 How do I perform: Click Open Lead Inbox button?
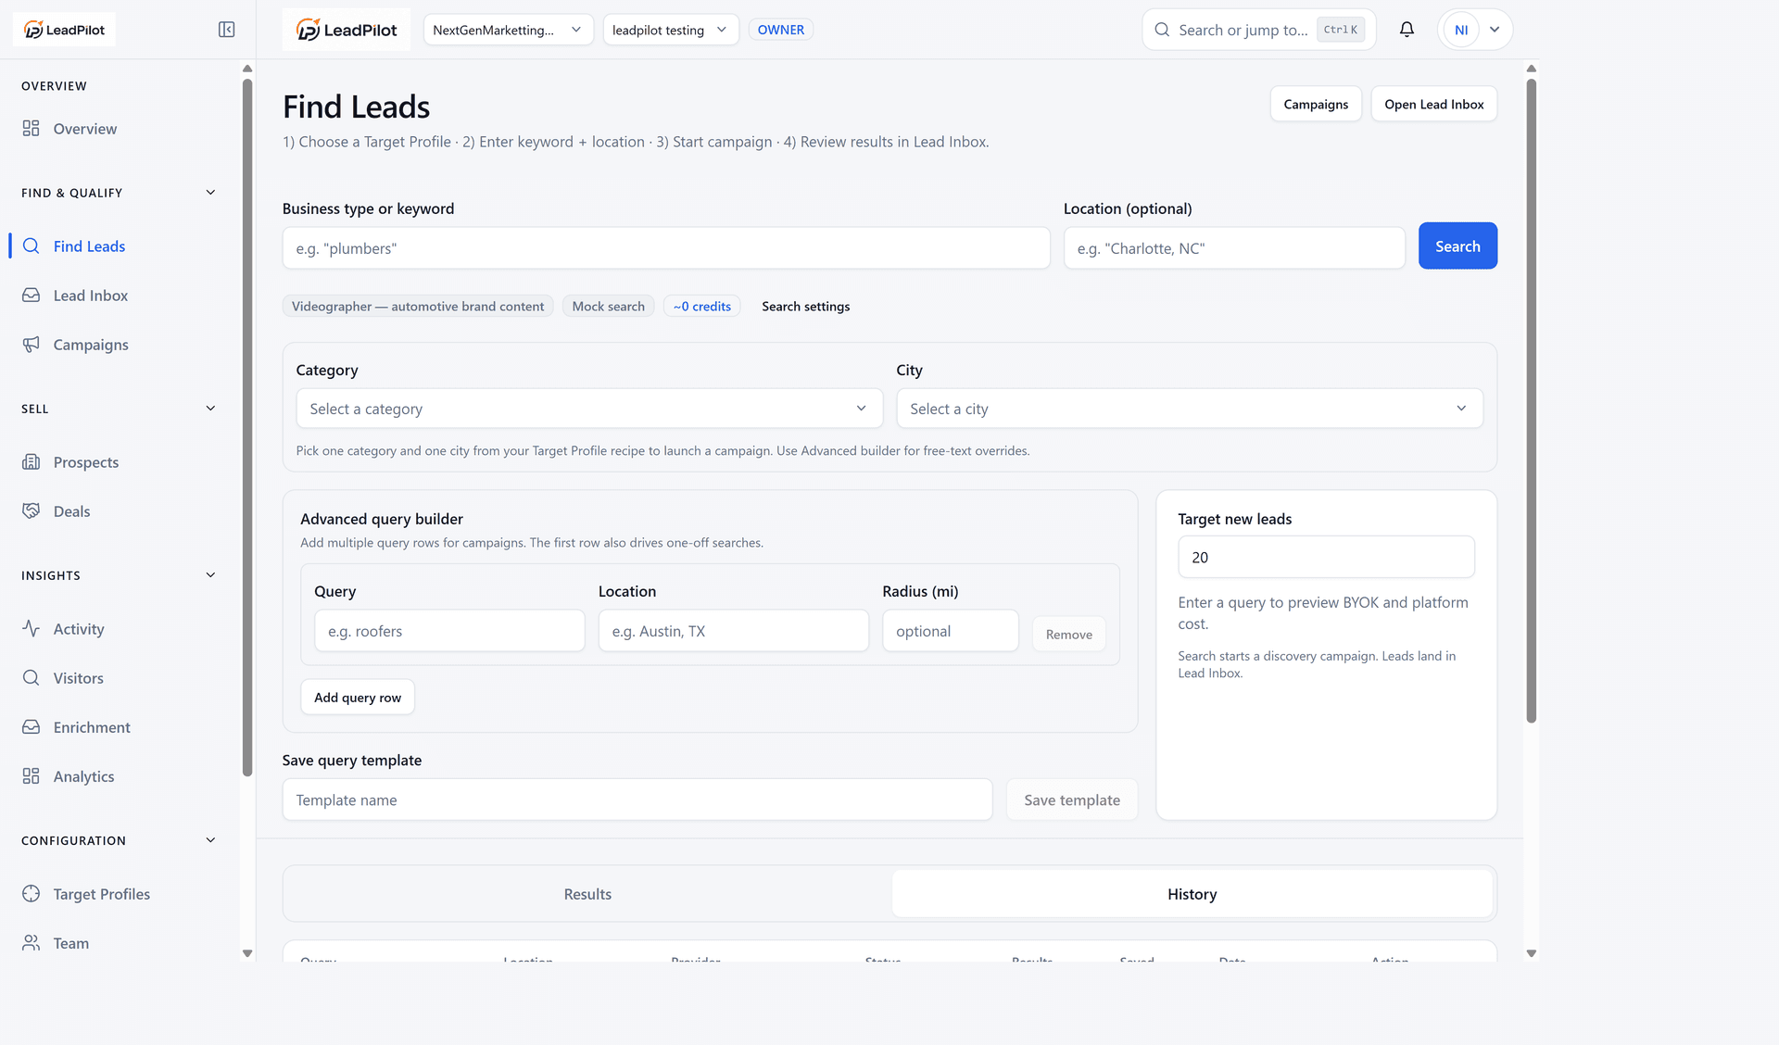tap(1433, 104)
